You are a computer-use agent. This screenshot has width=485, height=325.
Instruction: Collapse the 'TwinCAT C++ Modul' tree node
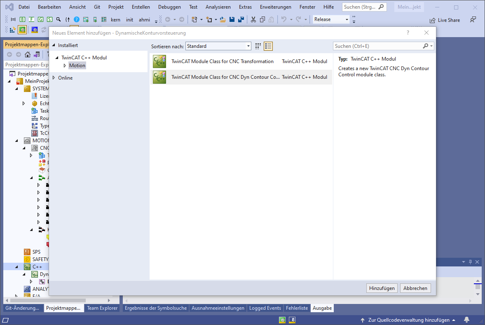(x=57, y=58)
